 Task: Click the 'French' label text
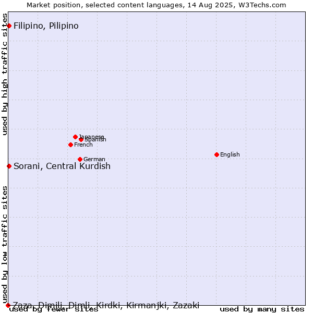(x=83, y=145)
